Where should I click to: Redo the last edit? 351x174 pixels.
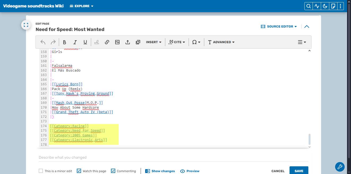(x=53, y=42)
